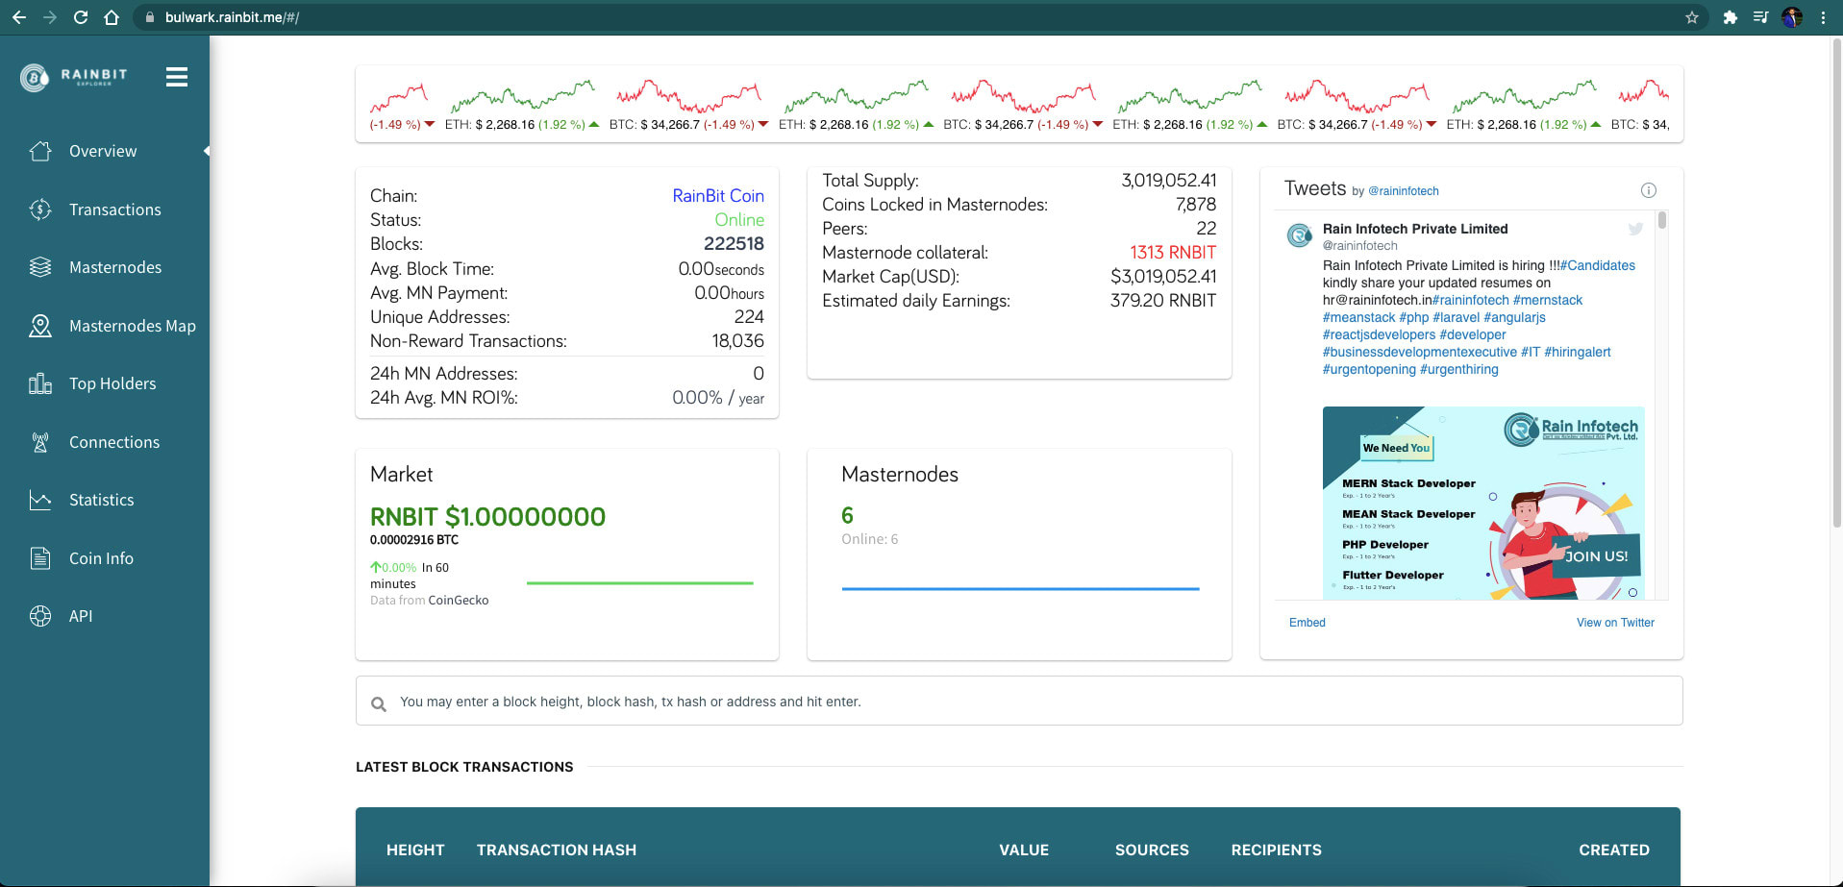1843x887 pixels.
Task: Click the red BTC percentage down arrow
Action: pos(762,124)
